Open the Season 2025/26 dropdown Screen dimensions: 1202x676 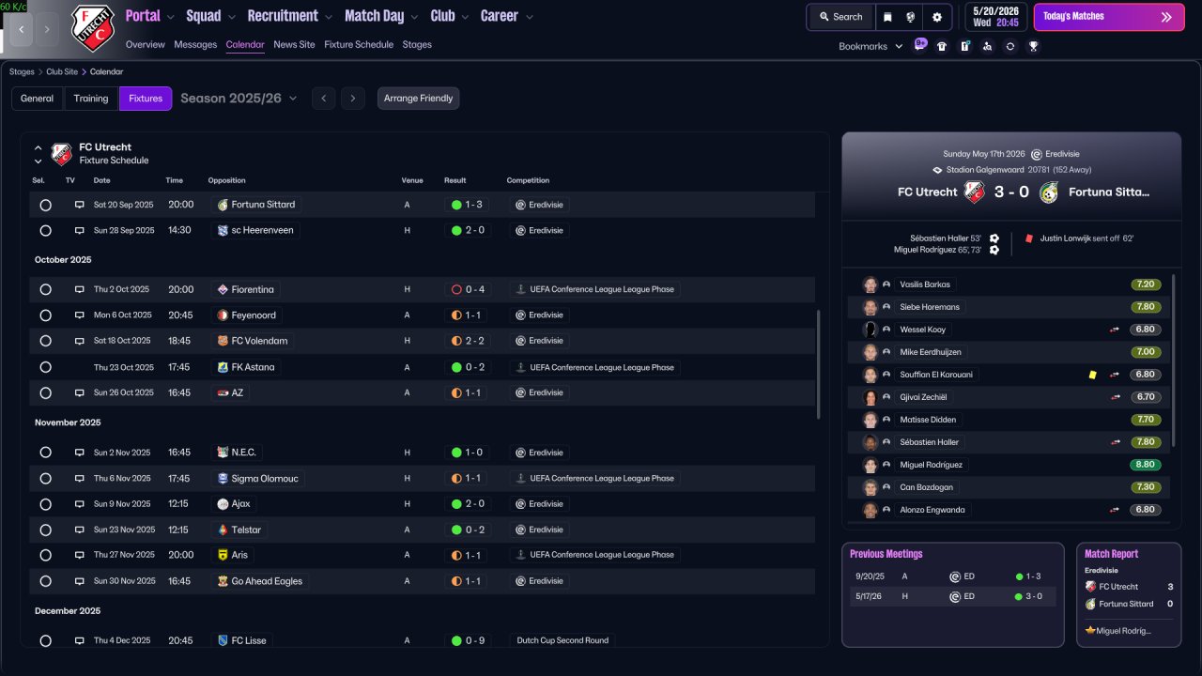point(239,99)
